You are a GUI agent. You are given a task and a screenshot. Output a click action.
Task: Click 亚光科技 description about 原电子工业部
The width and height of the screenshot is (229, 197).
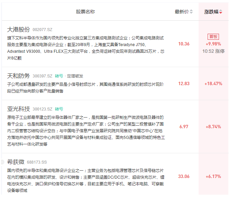[86, 131]
